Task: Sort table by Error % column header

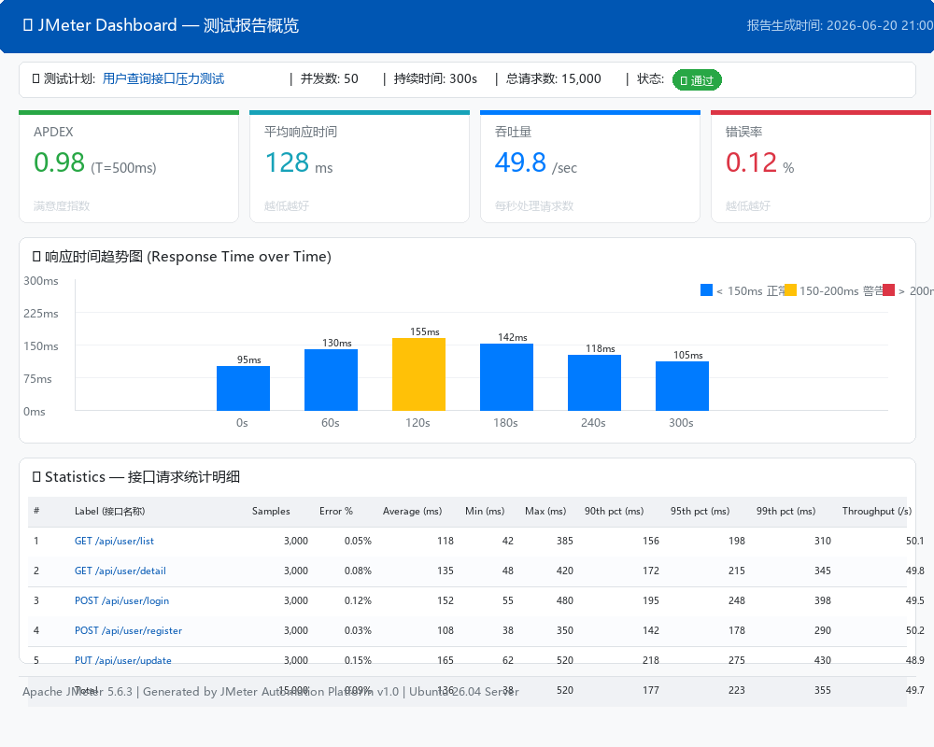Action: [336, 511]
